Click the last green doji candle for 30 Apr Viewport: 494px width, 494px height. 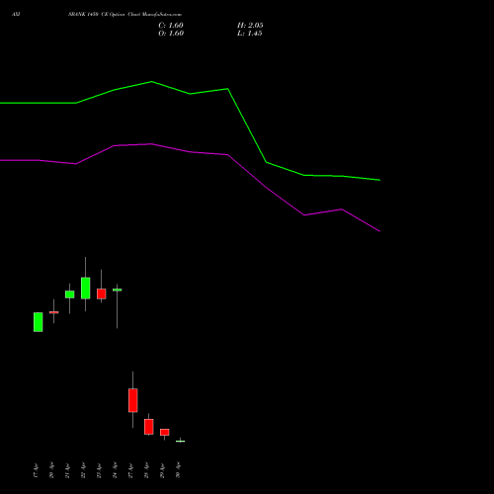(x=181, y=441)
